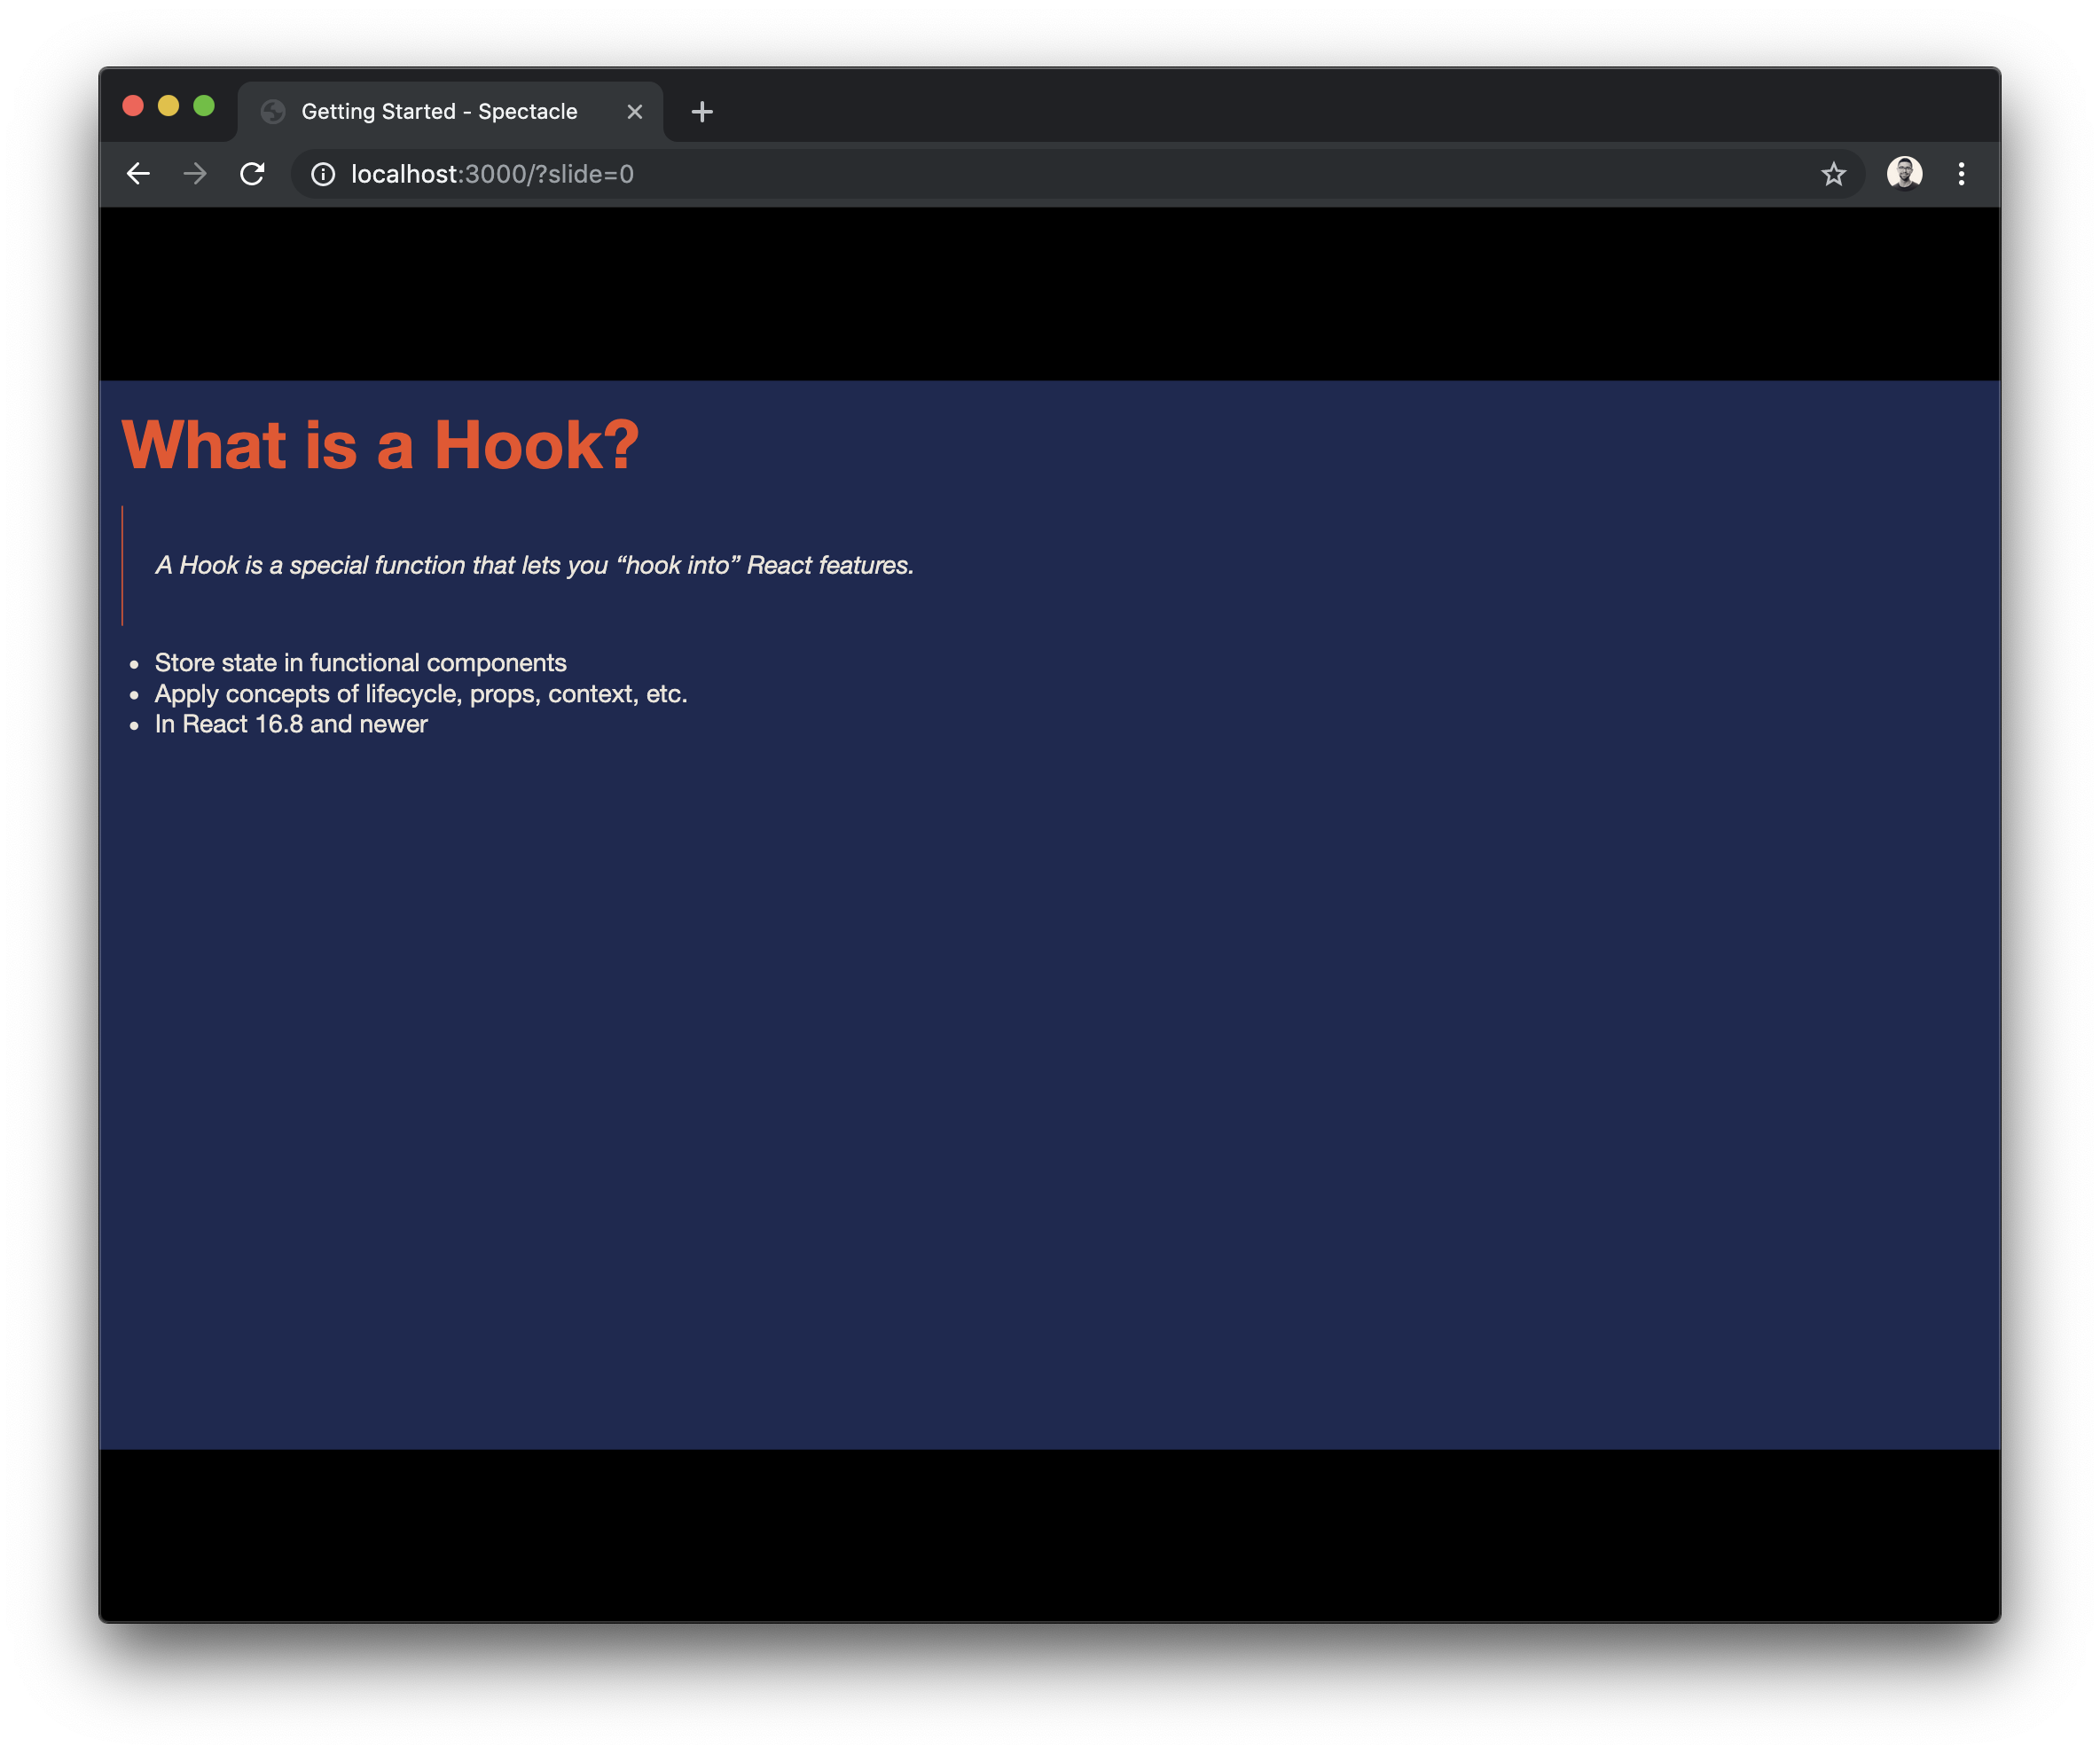The image size is (2100, 1754).
Task: Click the italic Hook definition quote
Action: [x=534, y=565]
